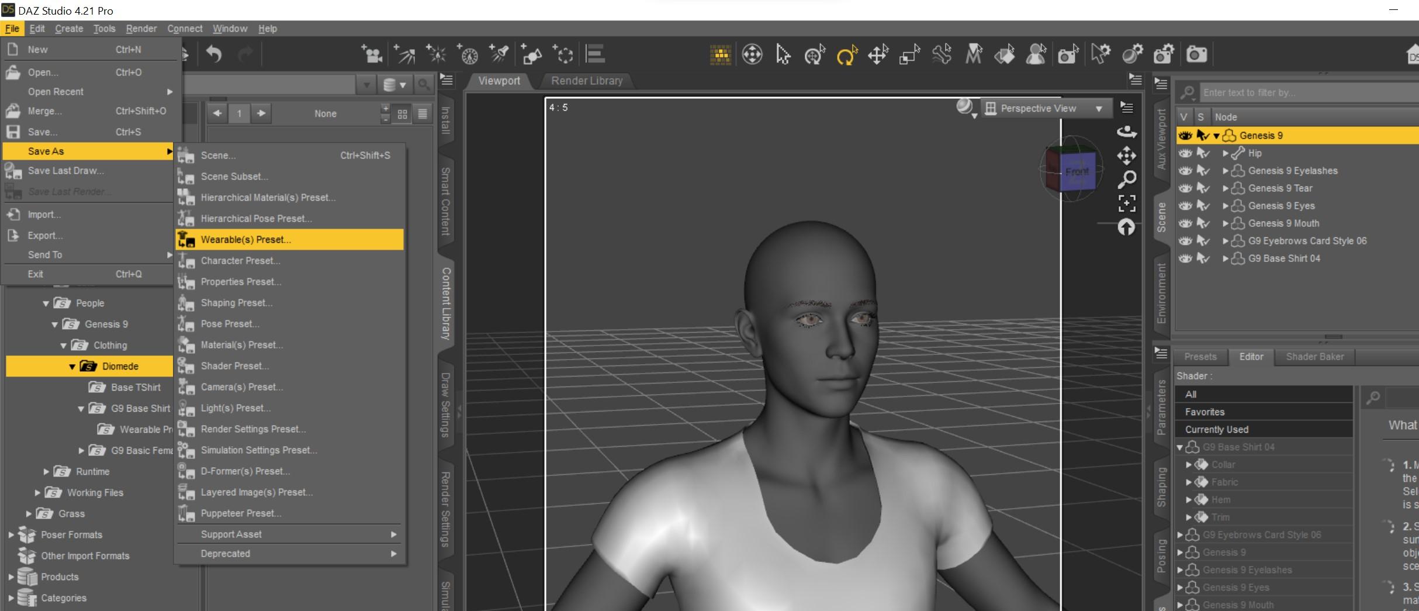Expand the Genesis 9 Mouth node
1419x611 pixels.
tap(1226, 223)
